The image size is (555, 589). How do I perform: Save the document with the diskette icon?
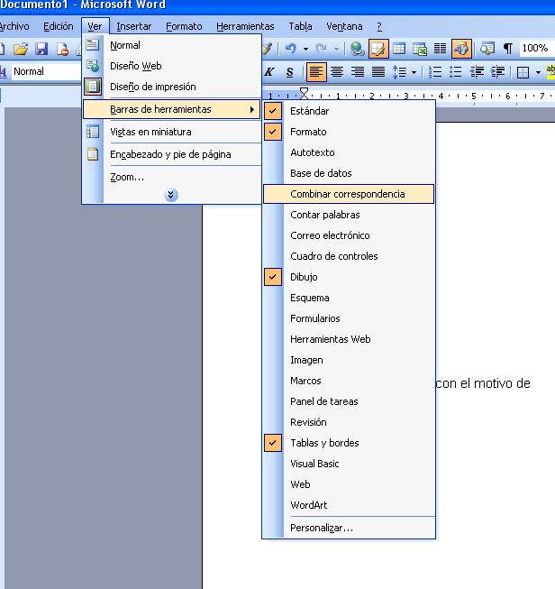point(41,49)
